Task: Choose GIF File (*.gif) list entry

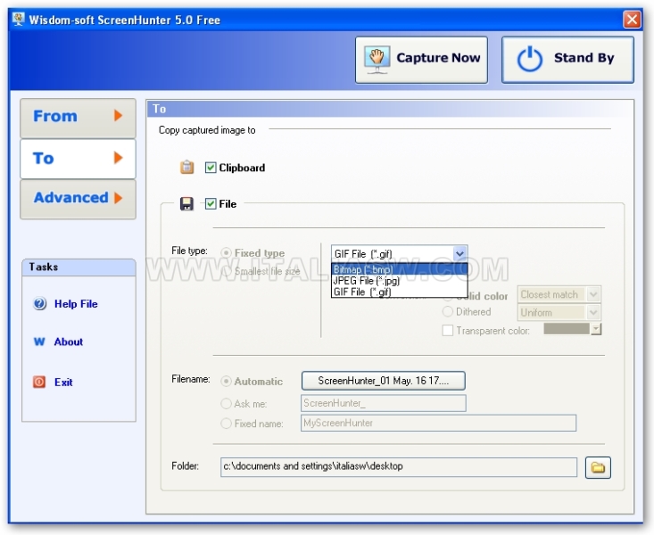Action: pyautogui.click(x=399, y=292)
